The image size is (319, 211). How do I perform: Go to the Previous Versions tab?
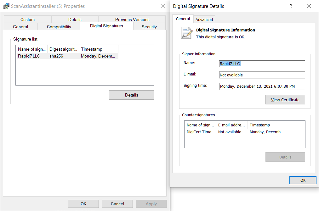(x=132, y=19)
